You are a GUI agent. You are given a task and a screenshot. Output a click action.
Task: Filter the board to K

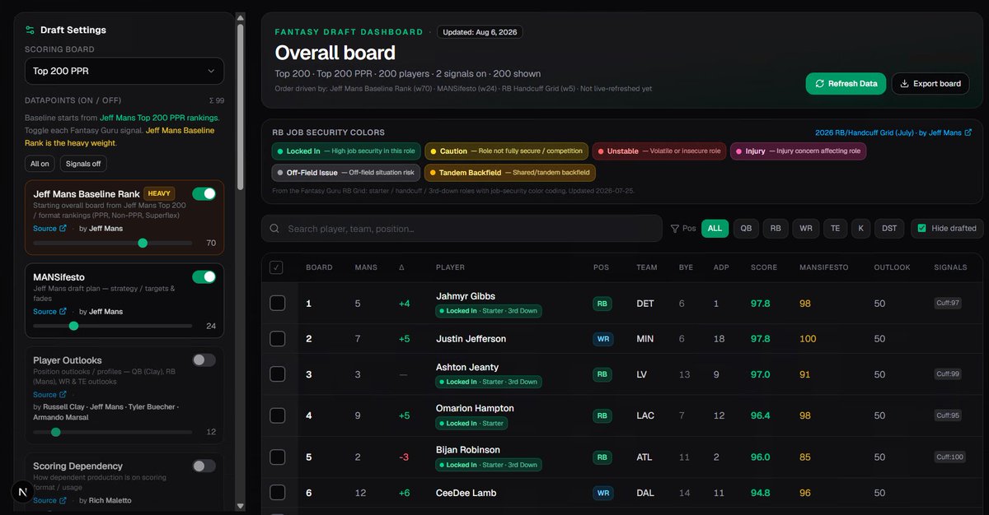tap(860, 229)
